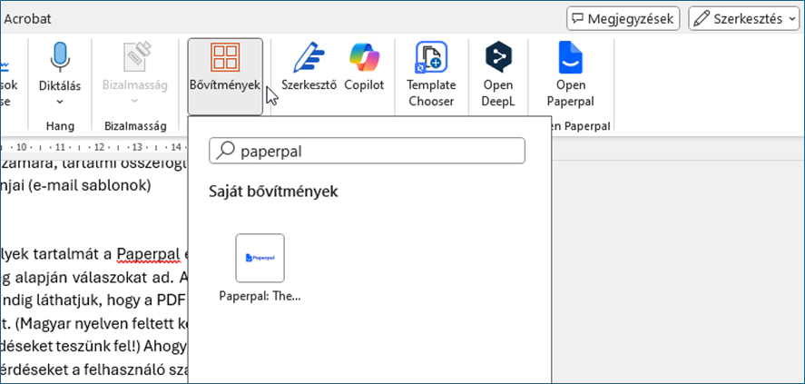Open the Megjegyzések comments button
Image resolution: width=805 pixels, height=384 pixels.
(x=623, y=19)
